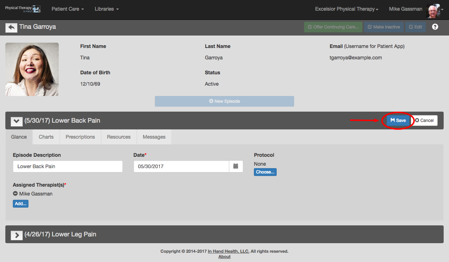Open the In Hand Health, LLC link
449x262 pixels.
228,251
